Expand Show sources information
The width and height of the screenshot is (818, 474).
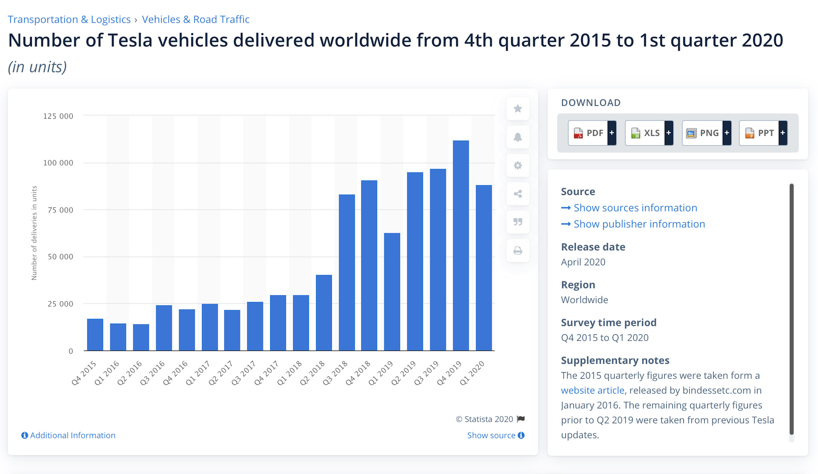click(635, 208)
